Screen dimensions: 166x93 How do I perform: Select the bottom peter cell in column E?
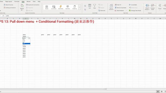click(x=26, y=57)
